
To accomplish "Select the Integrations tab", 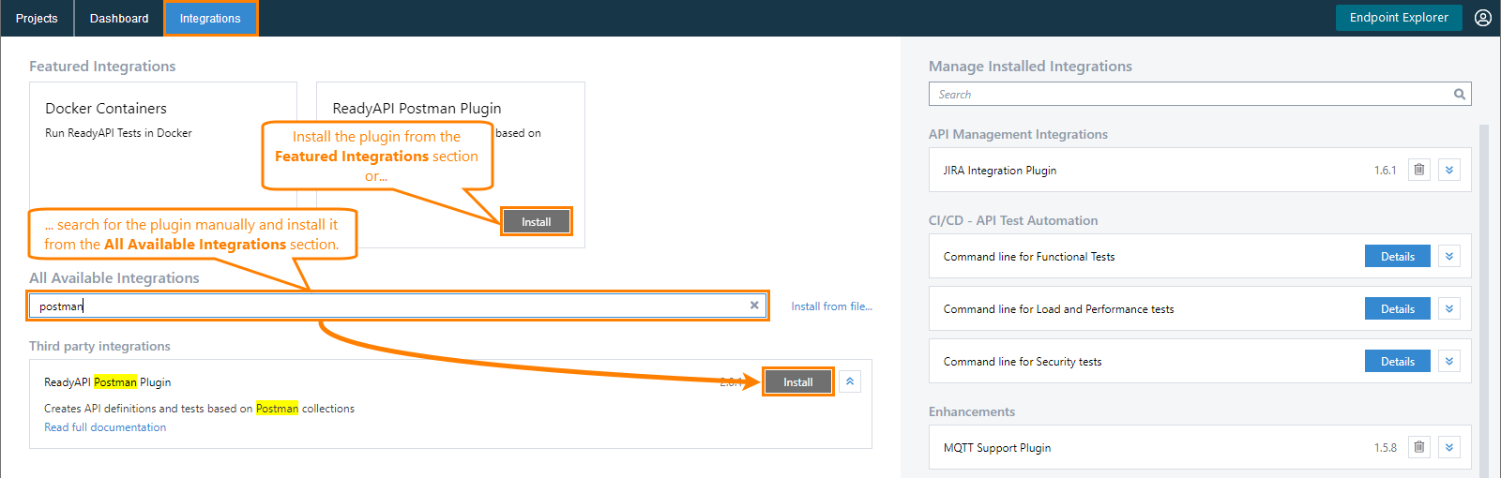I will [210, 18].
